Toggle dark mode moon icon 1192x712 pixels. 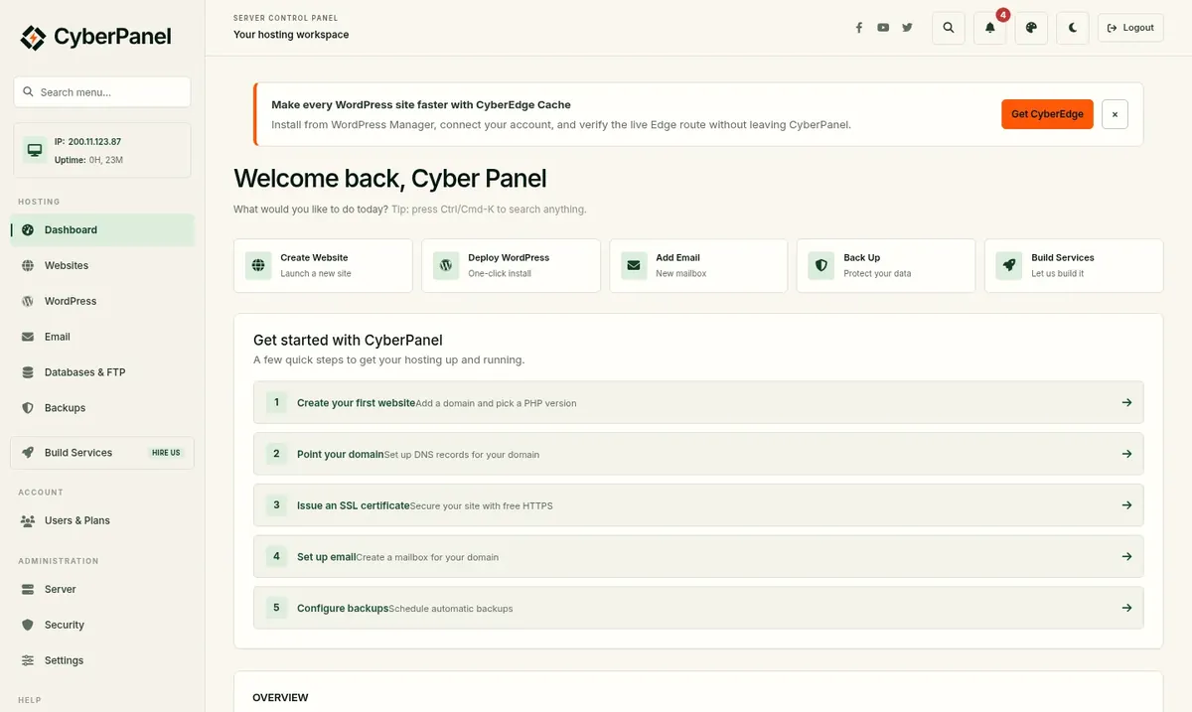click(x=1073, y=28)
